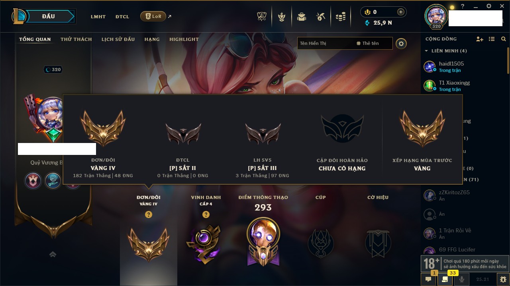
Task: Toggle the microphone mute button
Action: 462,279
